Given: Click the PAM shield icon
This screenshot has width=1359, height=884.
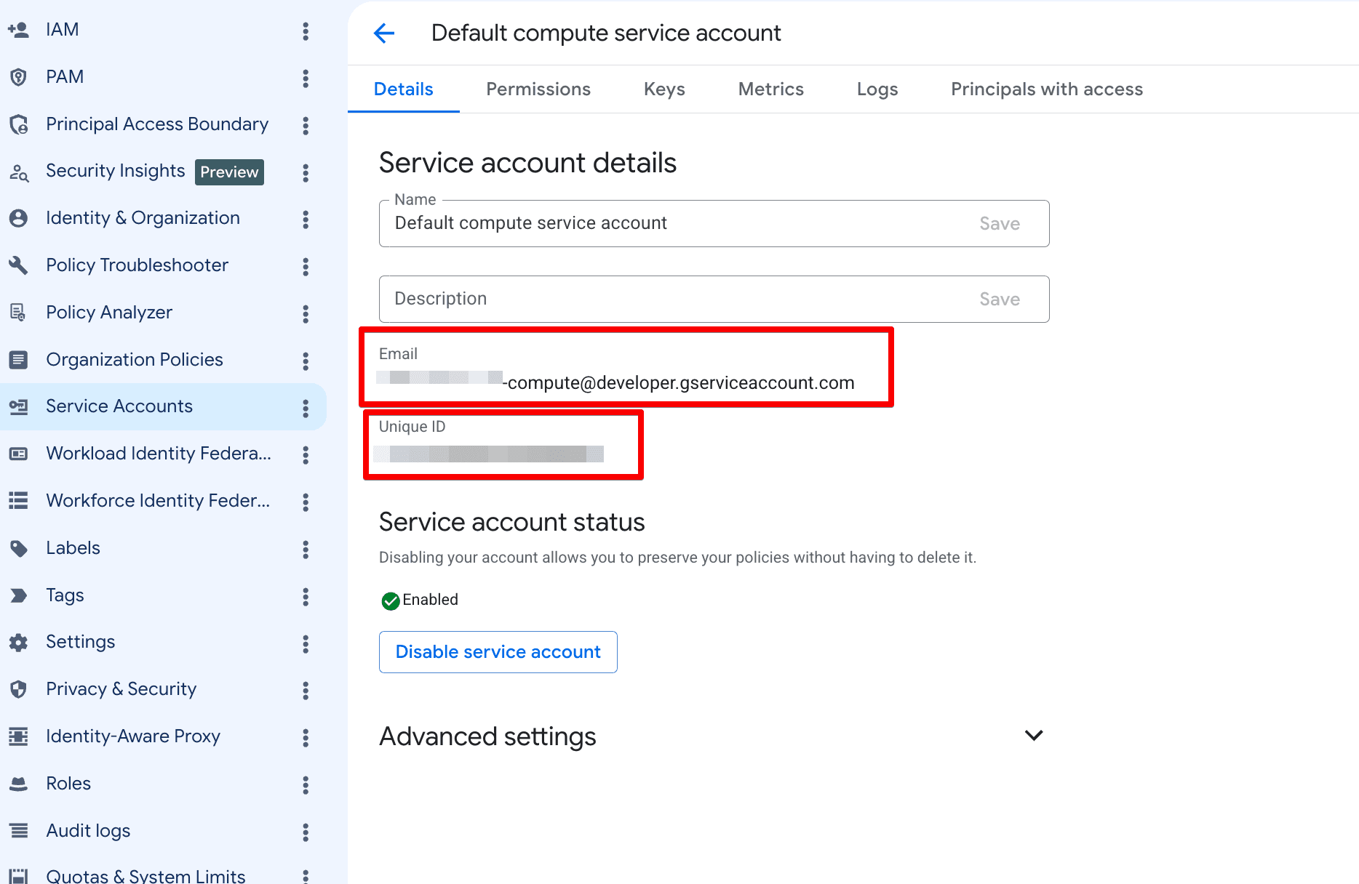Looking at the screenshot, I should pyautogui.click(x=18, y=77).
